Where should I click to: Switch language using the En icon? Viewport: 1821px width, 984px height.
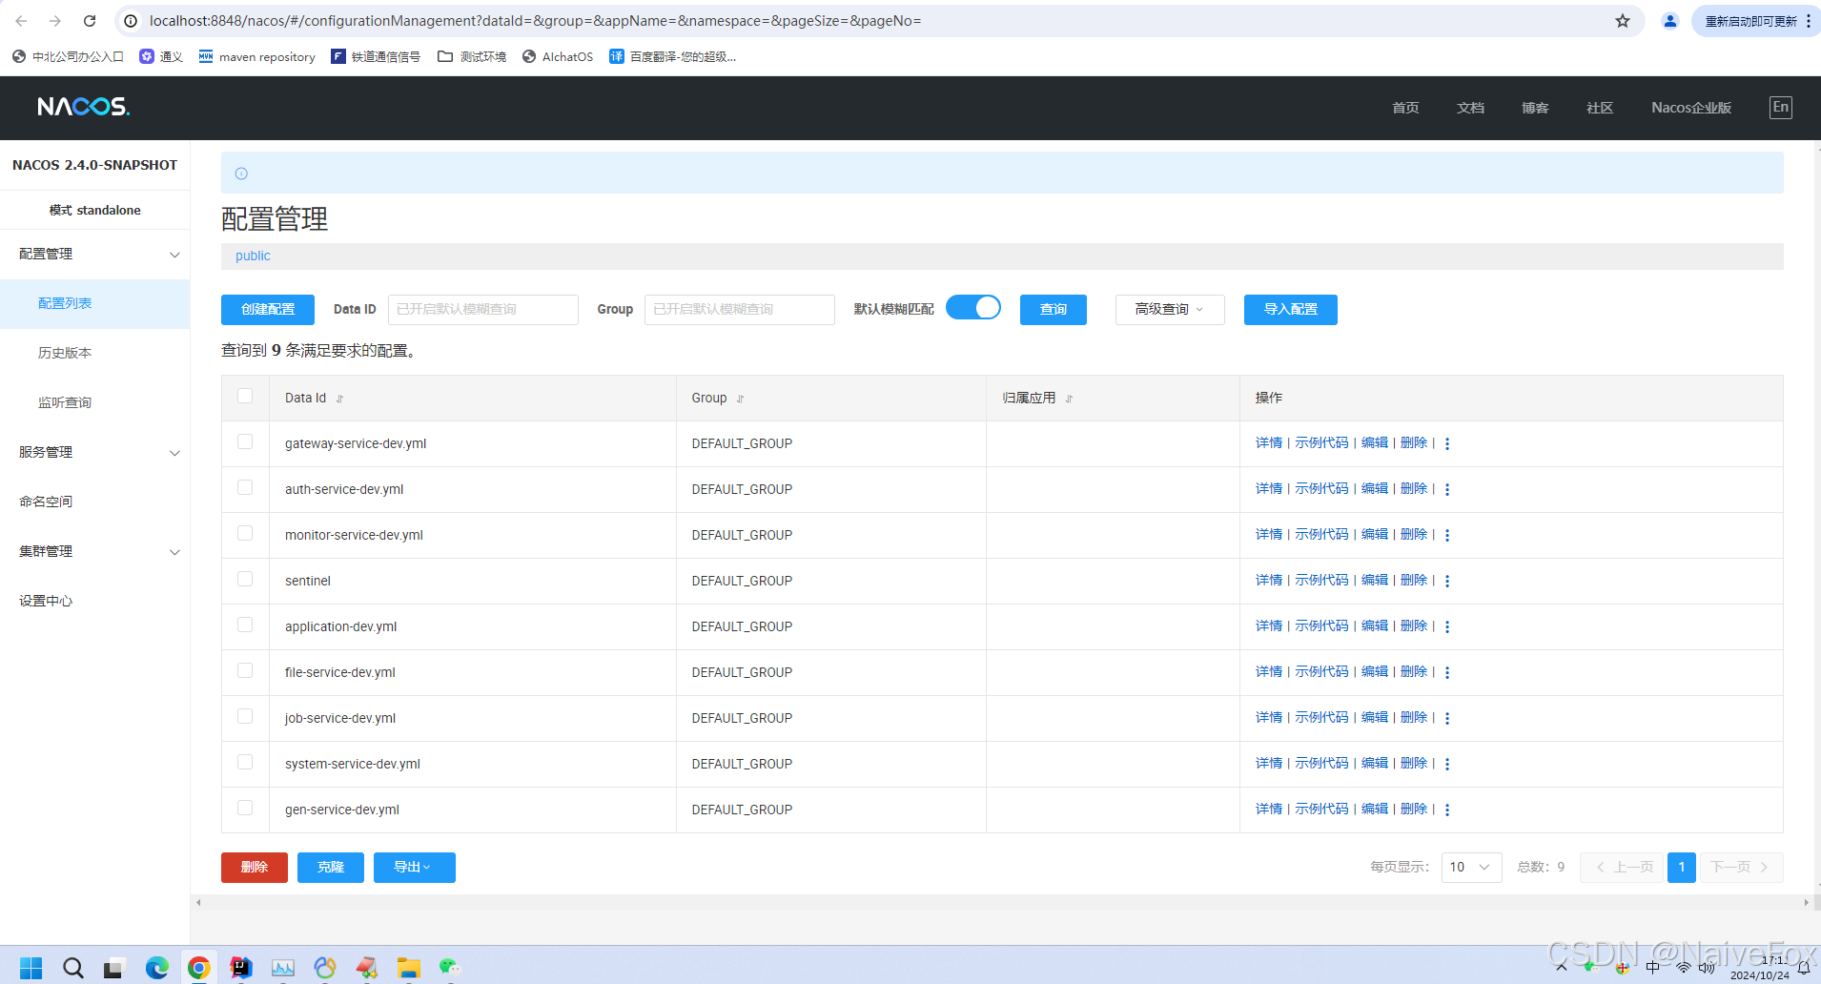(x=1779, y=107)
